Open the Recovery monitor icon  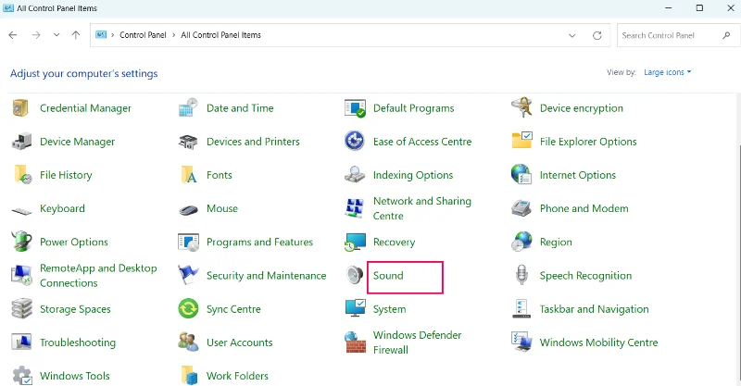point(355,242)
